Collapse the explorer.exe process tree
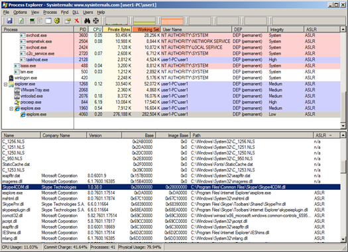 (5, 84)
